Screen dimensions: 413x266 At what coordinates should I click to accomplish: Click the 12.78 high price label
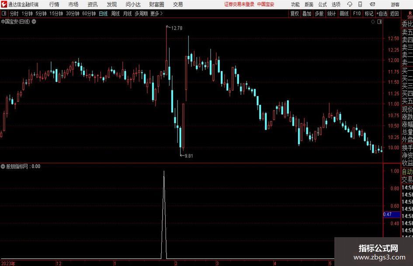[x=177, y=28]
